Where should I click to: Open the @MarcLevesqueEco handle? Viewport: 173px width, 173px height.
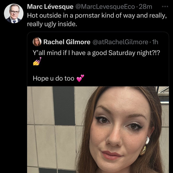[x=105, y=7]
